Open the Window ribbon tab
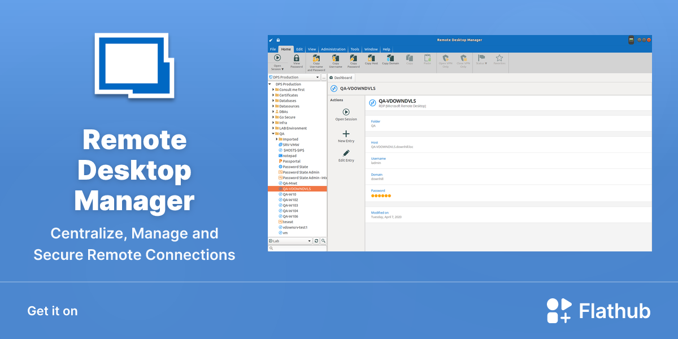The image size is (678, 339). (371, 49)
